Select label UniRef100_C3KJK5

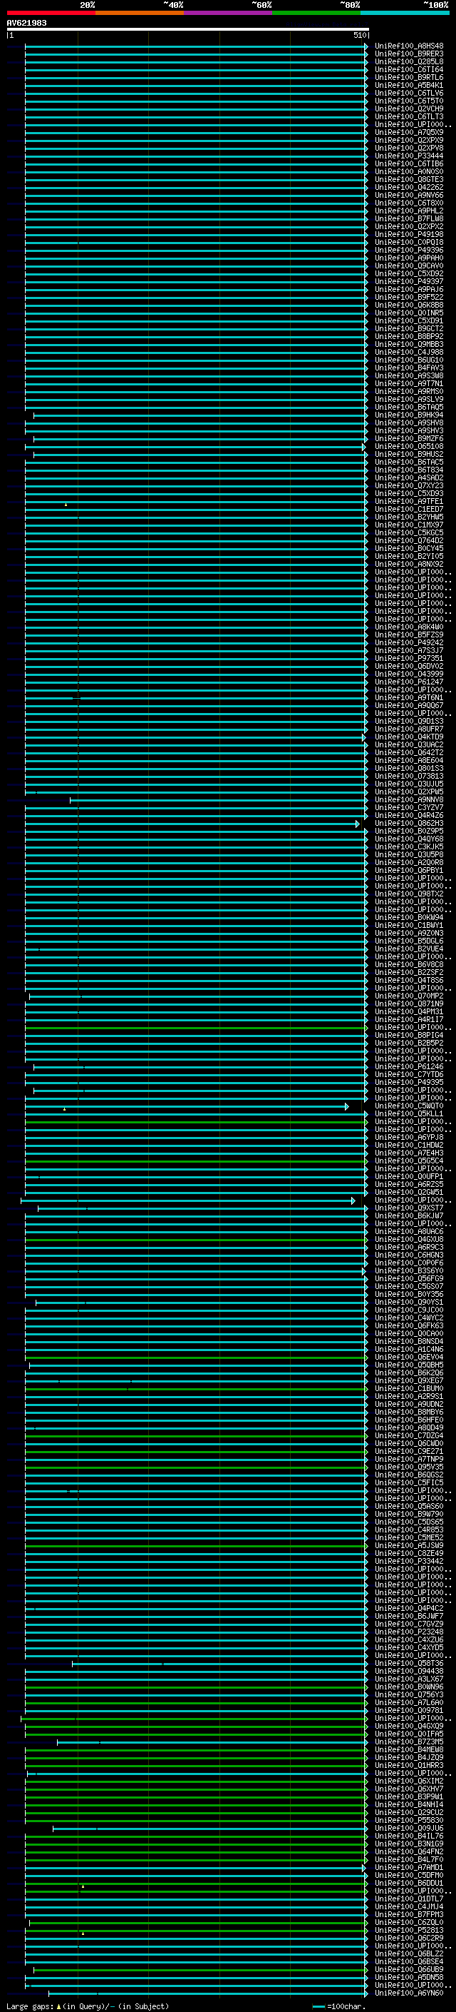[409, 846]
